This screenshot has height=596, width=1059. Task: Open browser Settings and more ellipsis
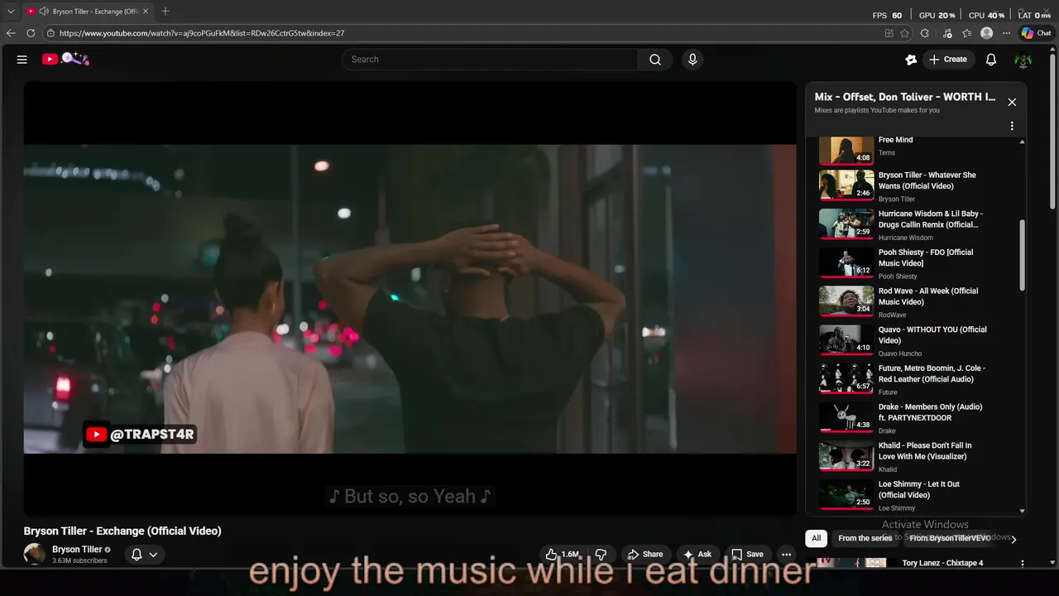click(x=1006, y=33)
